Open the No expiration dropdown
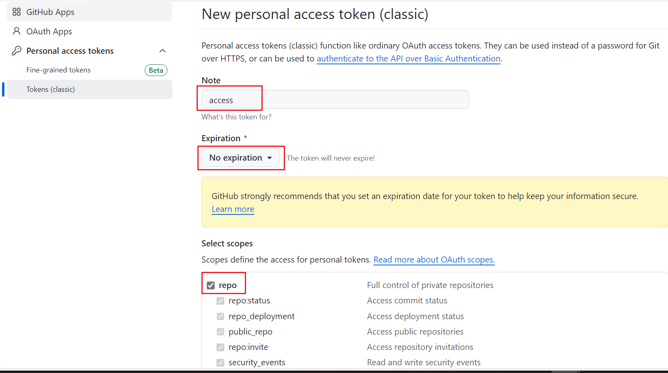 point(240,158)
